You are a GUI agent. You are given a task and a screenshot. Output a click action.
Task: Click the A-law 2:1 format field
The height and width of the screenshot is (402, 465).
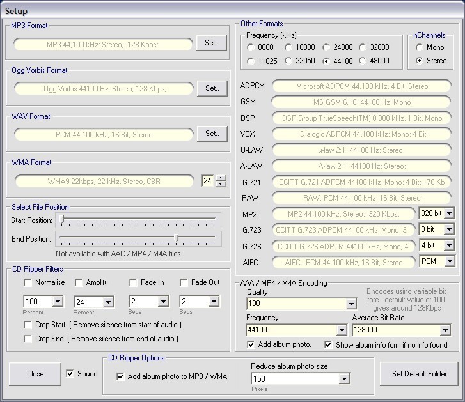click(362, 166)
